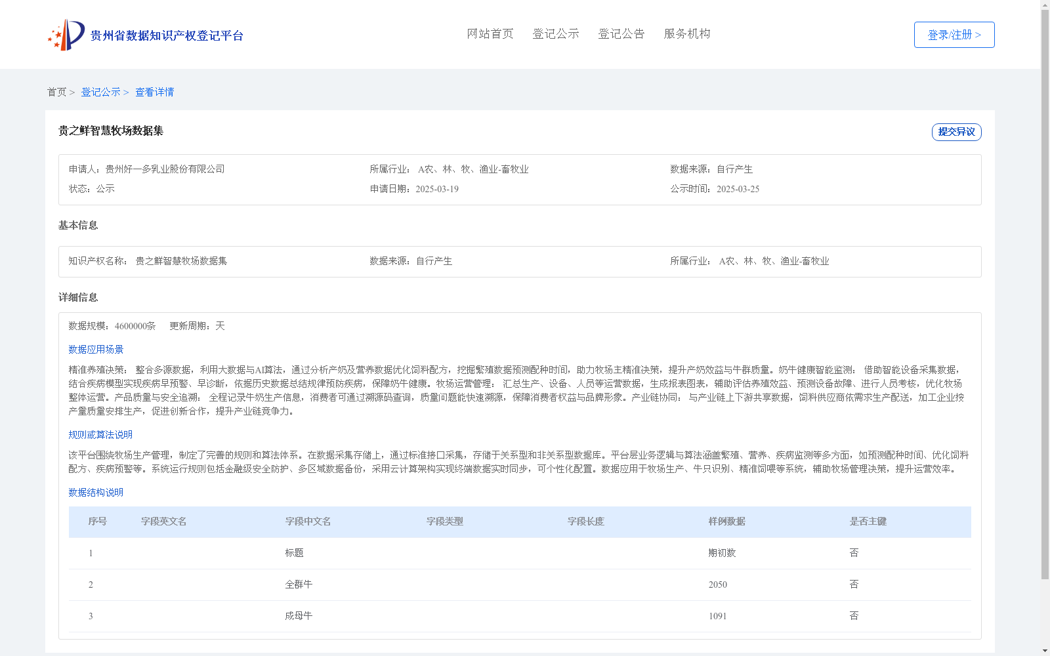Select sample value 2050
The height and width of the screenshot is (656, 1050).
[x=718, y=584]
